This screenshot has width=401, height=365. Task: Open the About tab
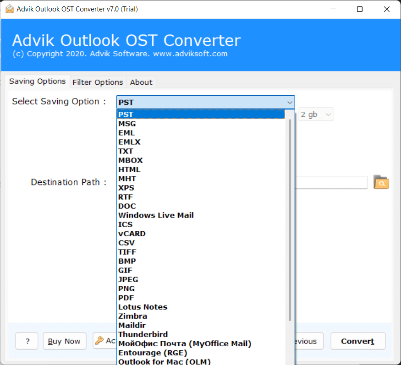click(141, 82)
